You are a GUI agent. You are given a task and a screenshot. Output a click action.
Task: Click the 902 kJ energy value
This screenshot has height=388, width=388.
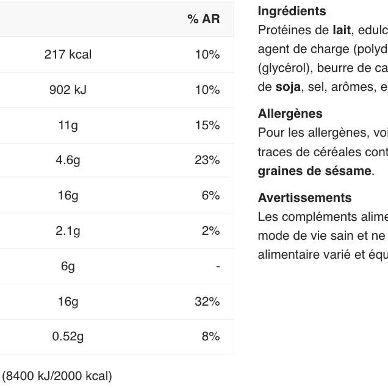click(x=68, y=90)
